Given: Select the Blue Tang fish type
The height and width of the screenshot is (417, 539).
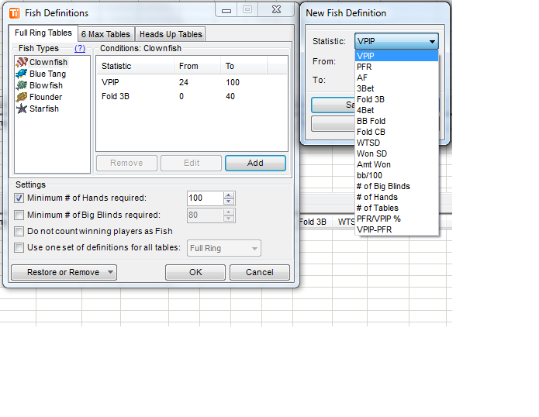Looking at the screenshot, I should (x=47, y=74).
